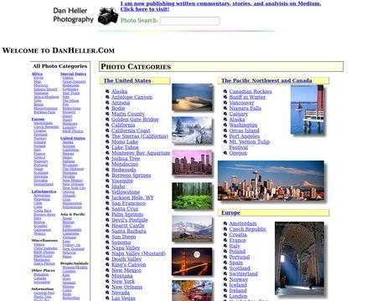
Task: Open the Africa heading in sidebar
Action: [37, 74]
